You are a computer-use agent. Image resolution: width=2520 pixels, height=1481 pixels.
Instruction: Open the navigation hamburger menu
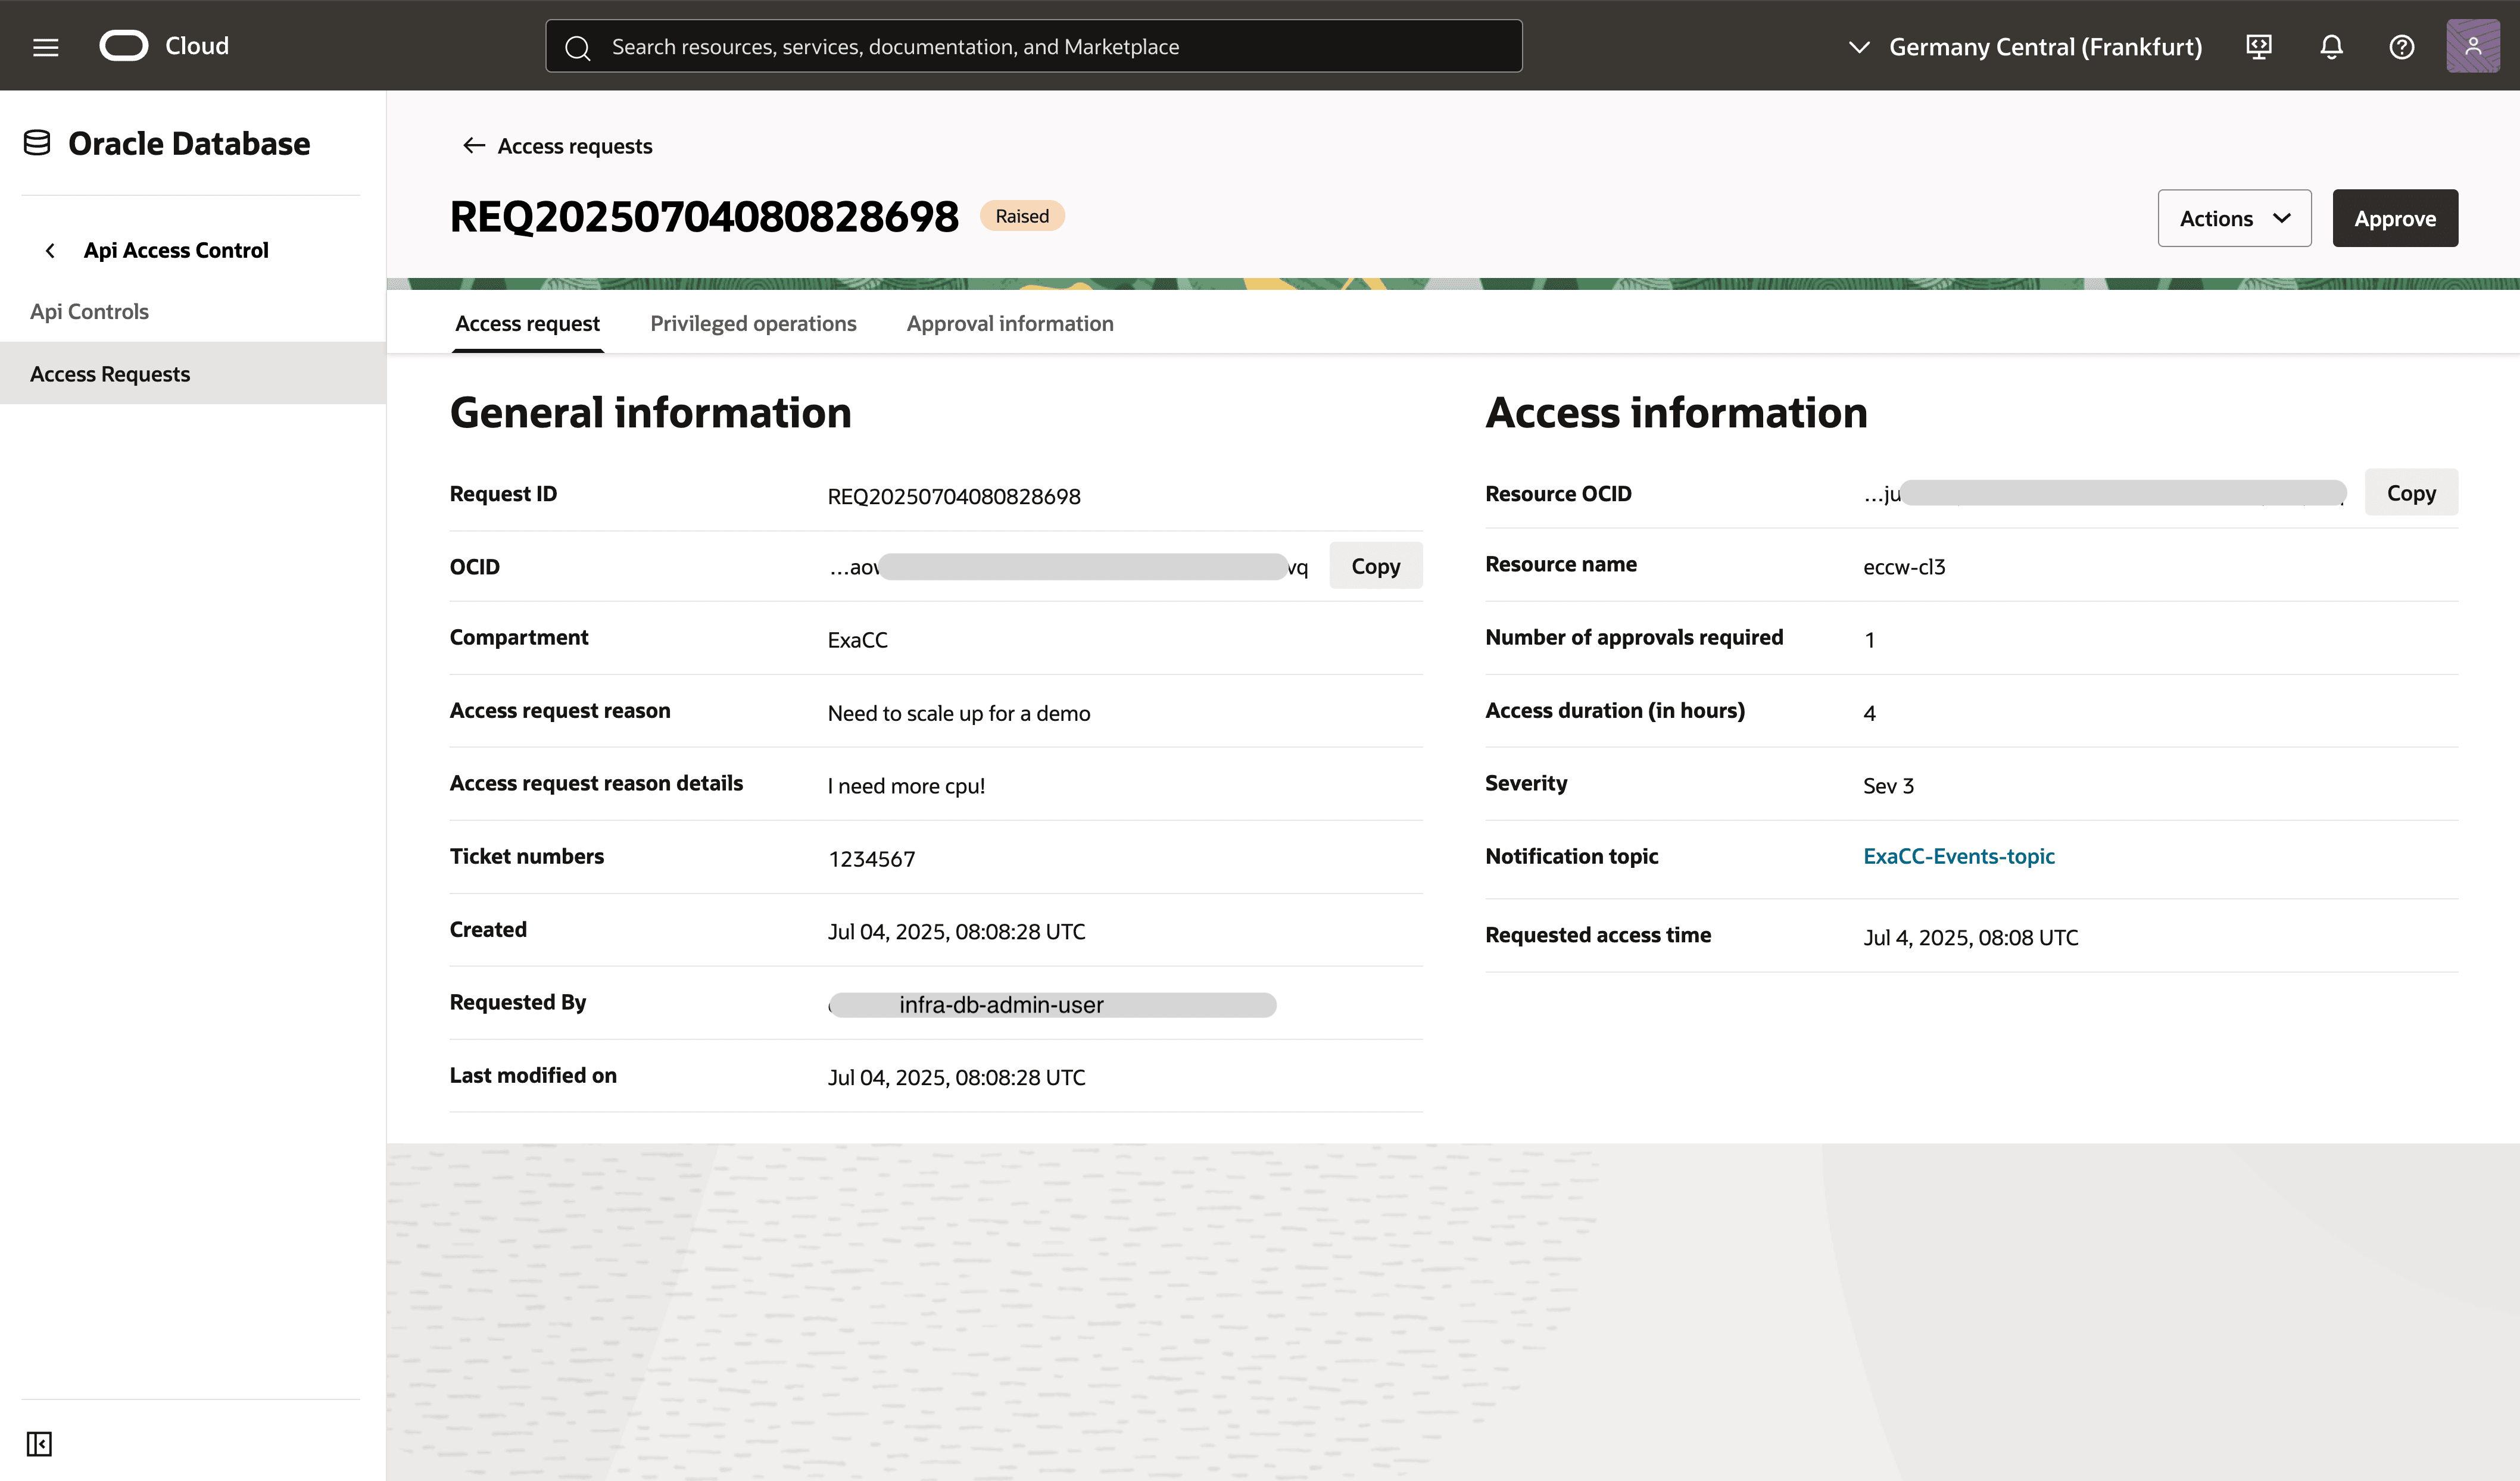pyautogui.click(x=45, y=45)
